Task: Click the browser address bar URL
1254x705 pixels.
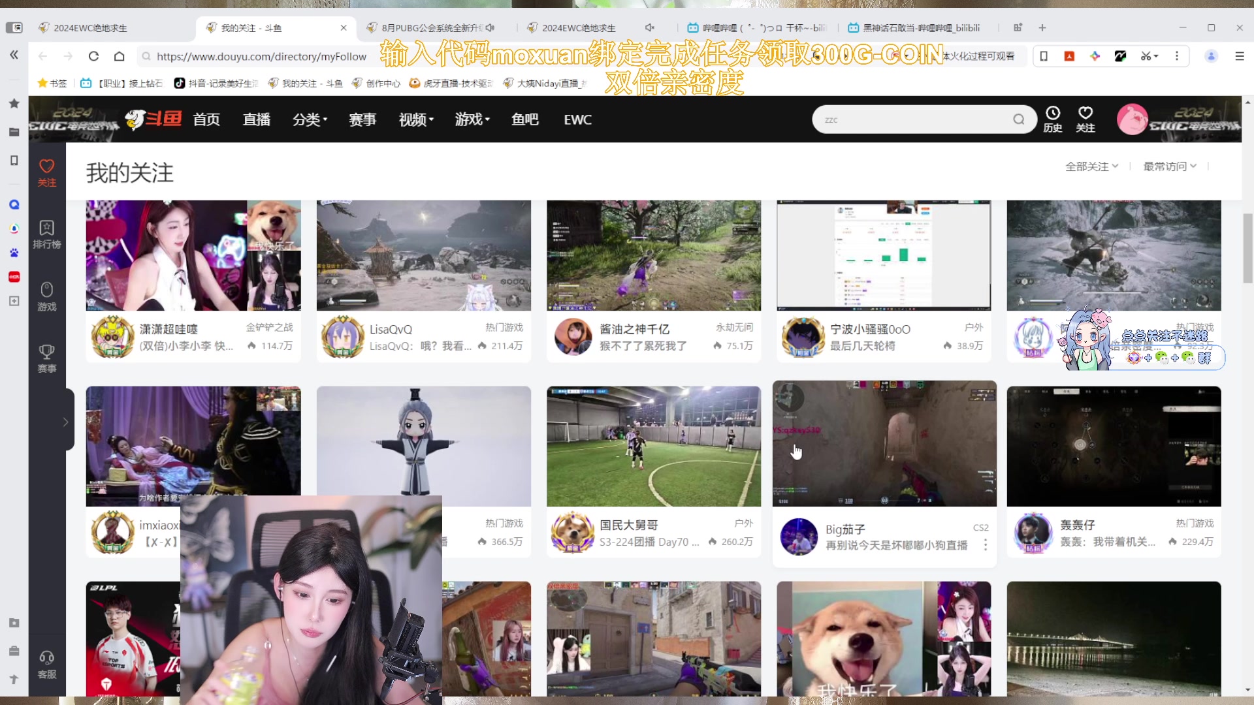Action: click(261, 56)
